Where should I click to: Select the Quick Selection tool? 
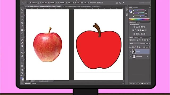pyautogui.click(x=22, y=20)
